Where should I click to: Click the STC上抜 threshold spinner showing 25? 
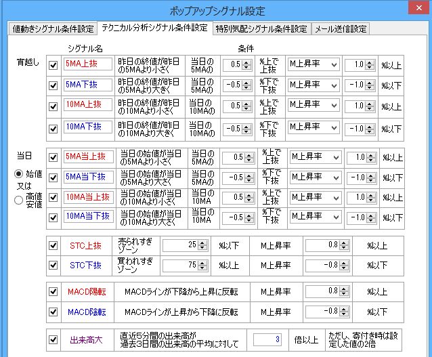tap(182, 245)
